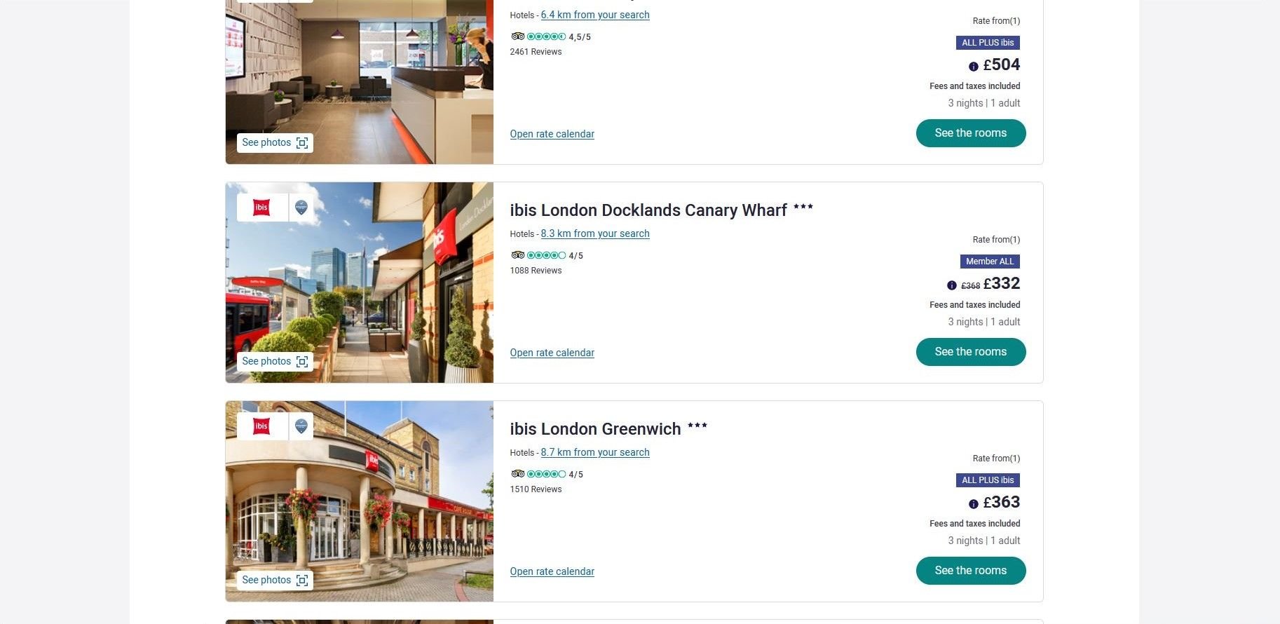This screenshot has width=1280, height=624.
Task: Click ibis logo on Docklands Canary Wharf photo
Action: (x=261, y=208)
